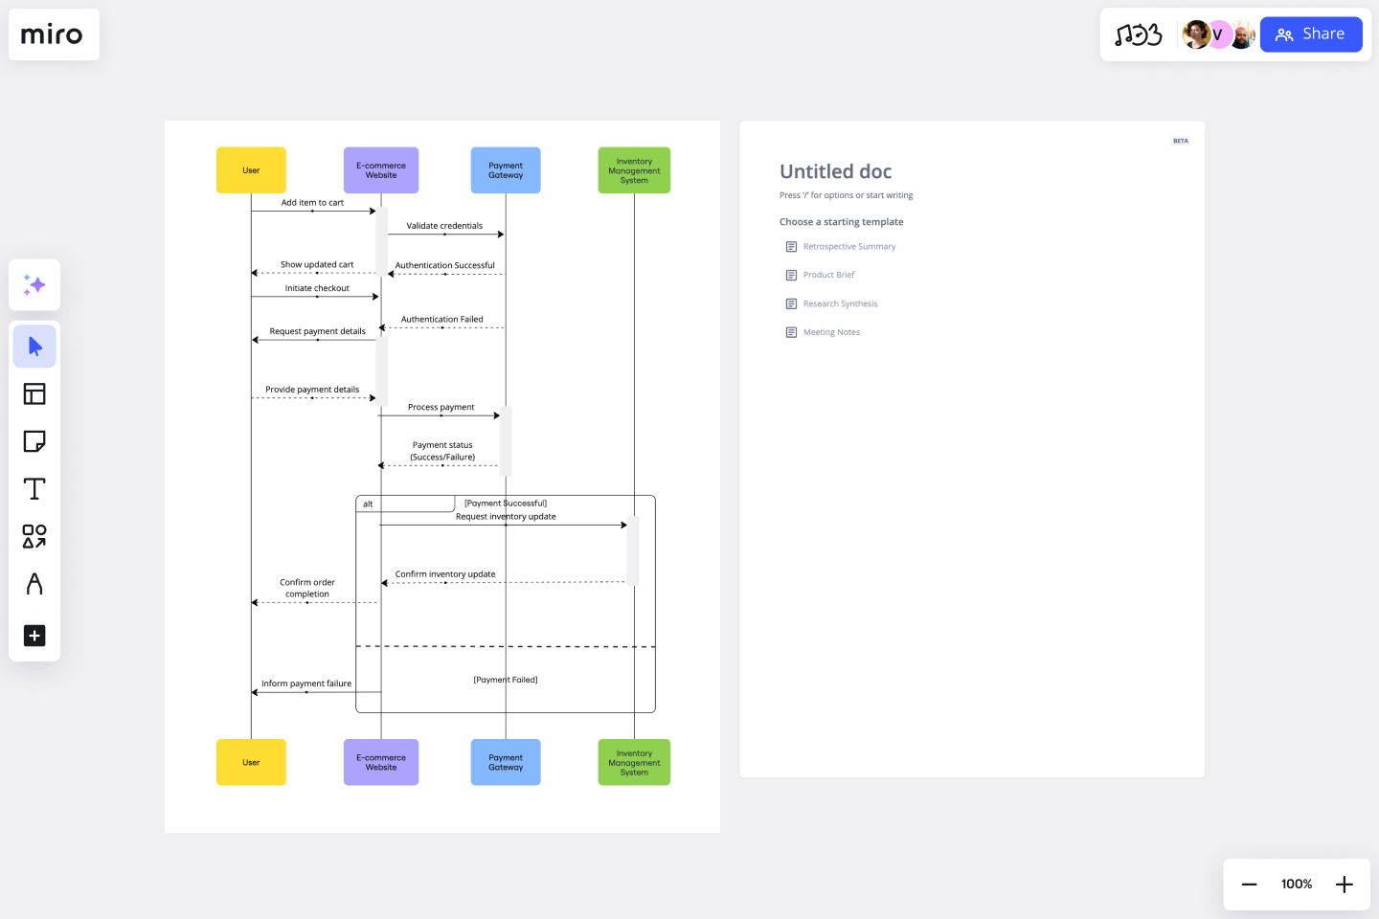The image size is (1379, 919).
Task: Click the reactions icon in the top bar
Action: click(1138, 34)
